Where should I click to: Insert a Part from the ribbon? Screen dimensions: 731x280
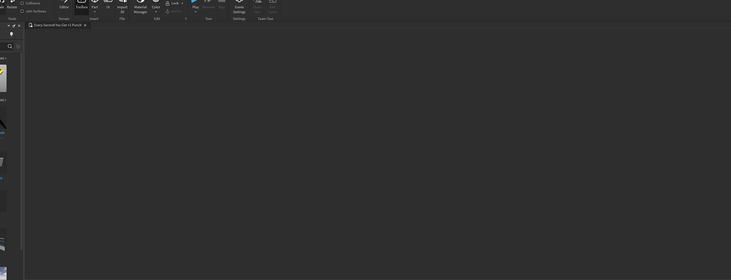click(x=95, y=4)
